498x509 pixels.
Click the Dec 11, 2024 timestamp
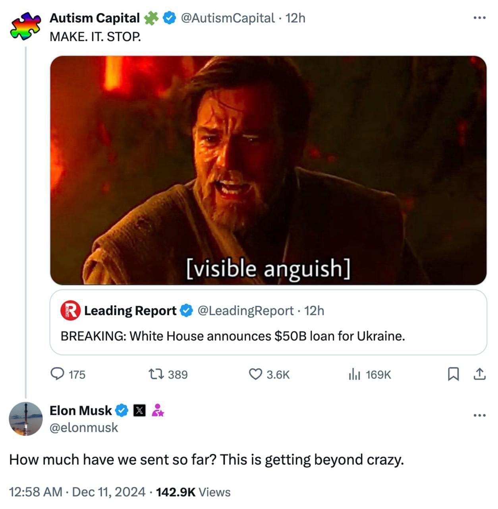pyautogui.click(x=109, y=492)
